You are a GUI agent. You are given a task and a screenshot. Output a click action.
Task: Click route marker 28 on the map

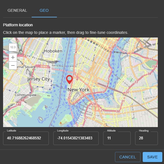coord(94,104)
